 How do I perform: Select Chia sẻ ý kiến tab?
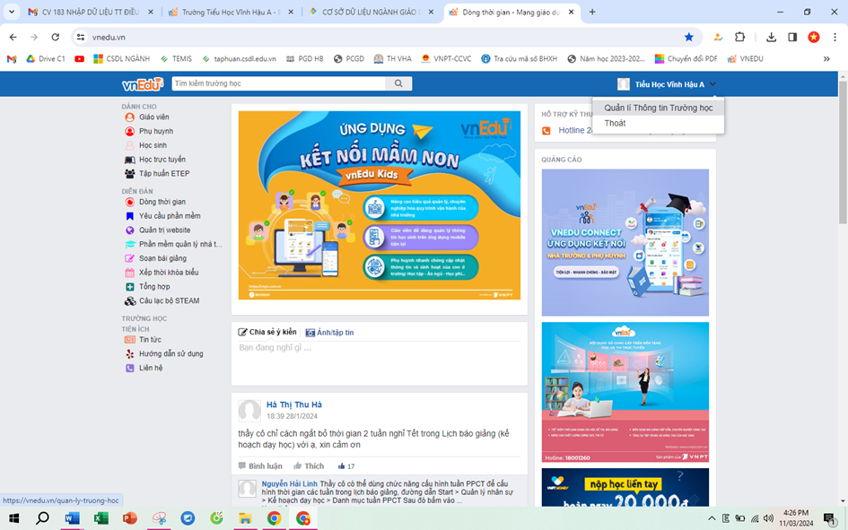point(267,332)
